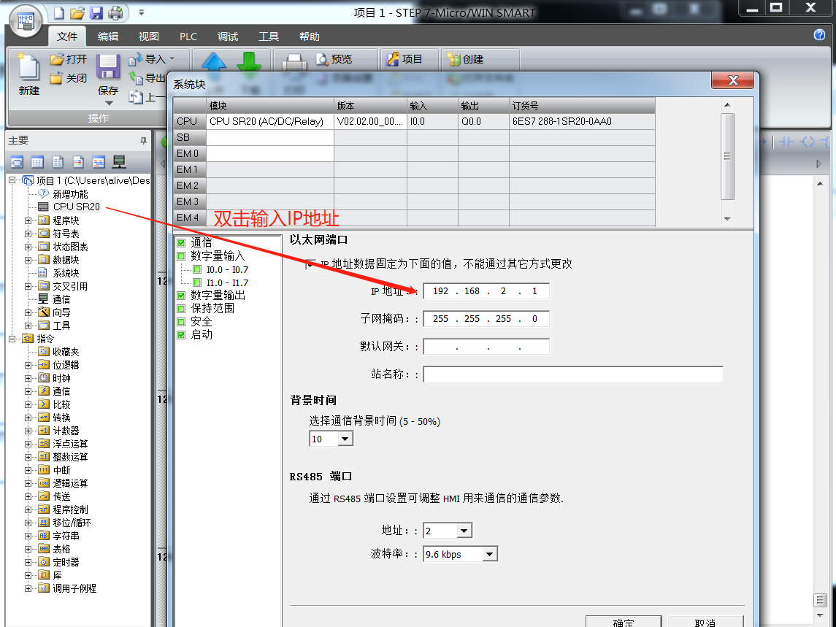Open the 文件 ribbon tab

(x=67, y=36)
